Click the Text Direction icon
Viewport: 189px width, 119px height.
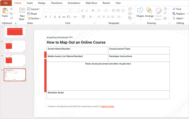130,9
